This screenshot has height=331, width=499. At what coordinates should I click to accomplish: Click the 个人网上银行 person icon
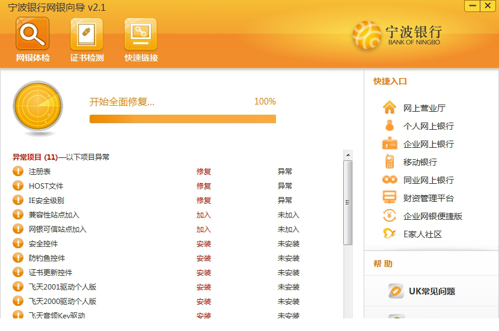coord(389,126)
